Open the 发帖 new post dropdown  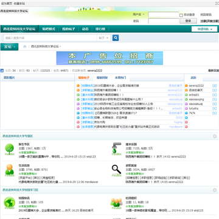9,47
